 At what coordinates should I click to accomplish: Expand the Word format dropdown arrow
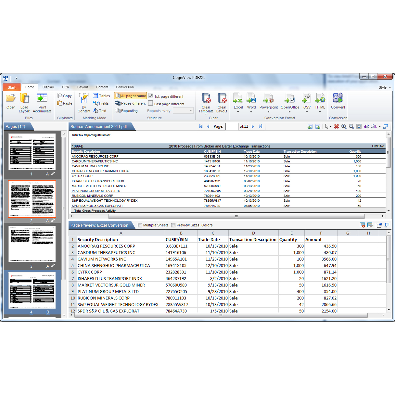[251, 112]
